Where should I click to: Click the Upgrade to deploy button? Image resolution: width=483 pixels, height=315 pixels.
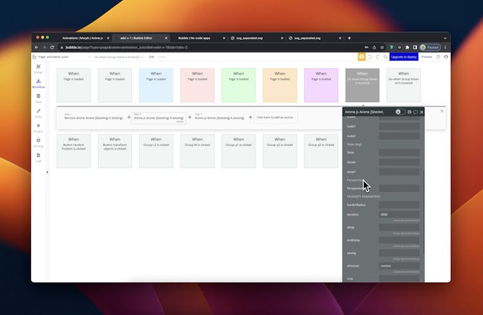403,57
